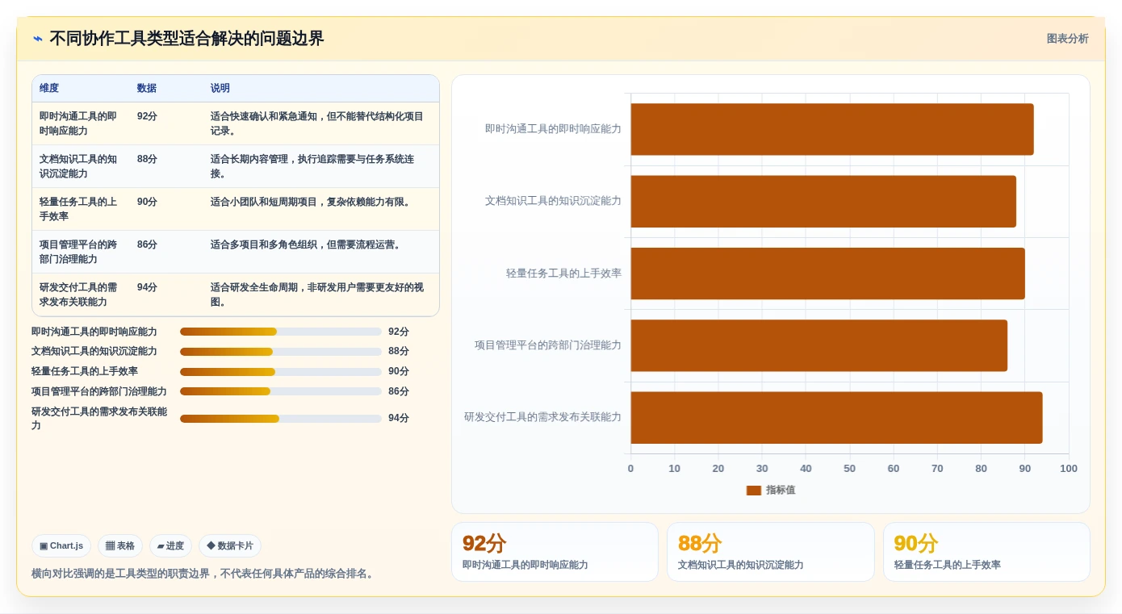Click the 文档知识工具的知识沉淀能力 progress bar
1122x614 pixels.
(x=281, y=352)
